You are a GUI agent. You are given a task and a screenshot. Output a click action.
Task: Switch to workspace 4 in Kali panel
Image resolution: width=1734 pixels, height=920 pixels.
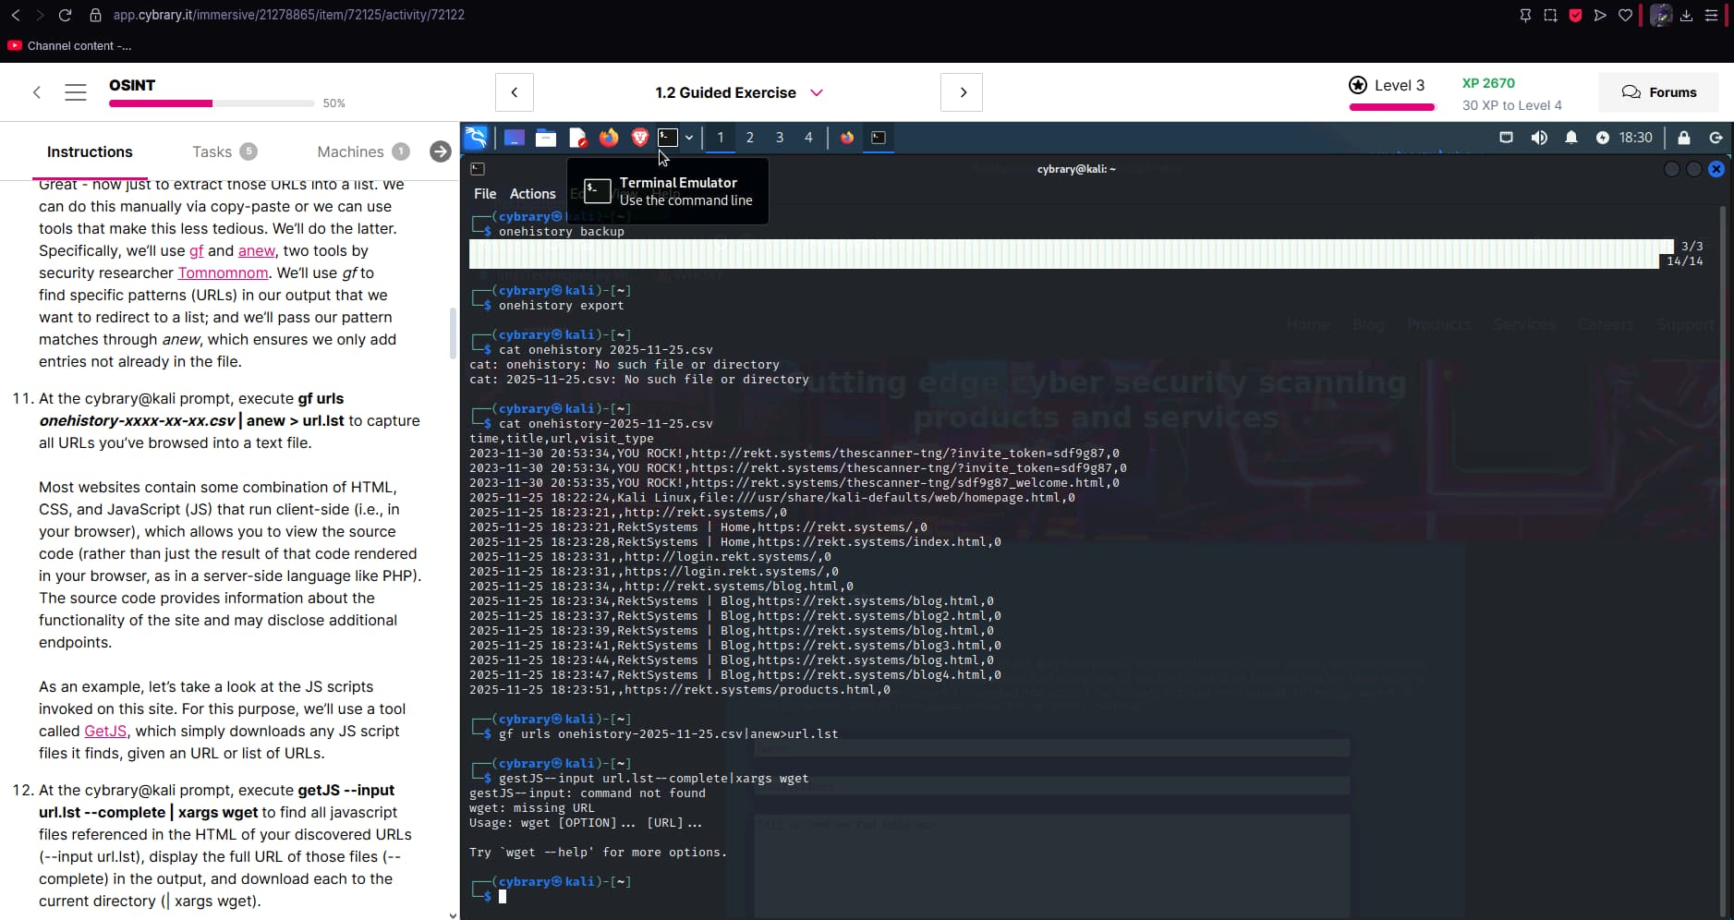(x=808, y=138)
